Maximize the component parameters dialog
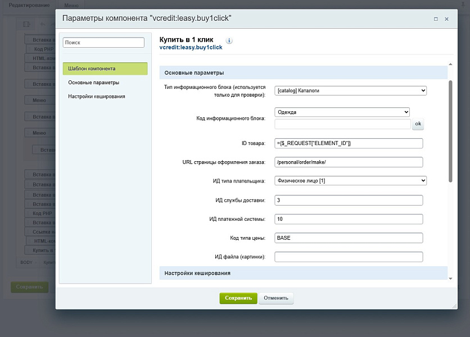470x337 pixels. click(x=436, y=19)
